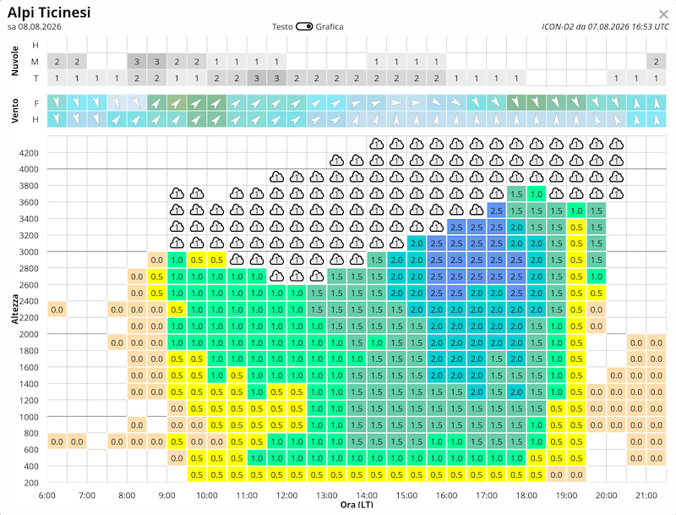Click 0.5 cell at 19:30 between 2400 and 2600
Viewport: 676px width, 515px height.
[x=597, y=293]
